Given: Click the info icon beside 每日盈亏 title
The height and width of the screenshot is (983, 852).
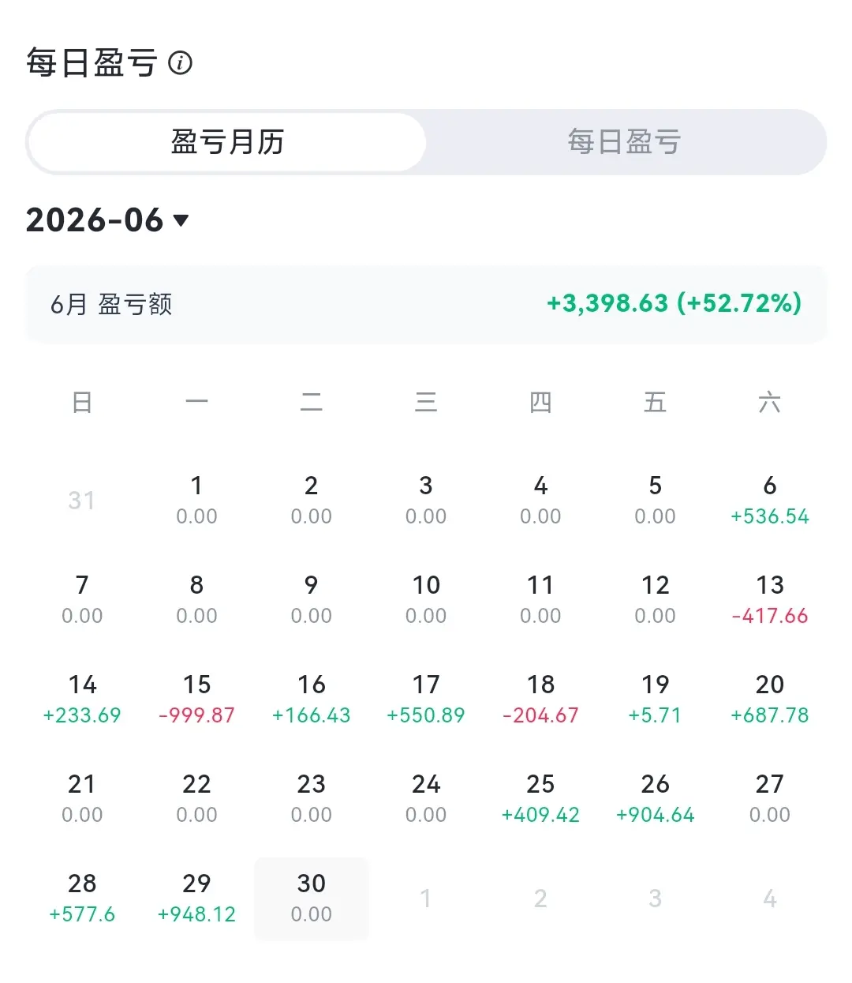Looking at the screenshot, I should click(180, 62).
